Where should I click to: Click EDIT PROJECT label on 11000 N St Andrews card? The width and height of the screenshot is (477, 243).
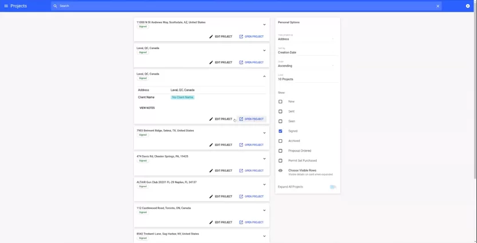click(223, 37)
